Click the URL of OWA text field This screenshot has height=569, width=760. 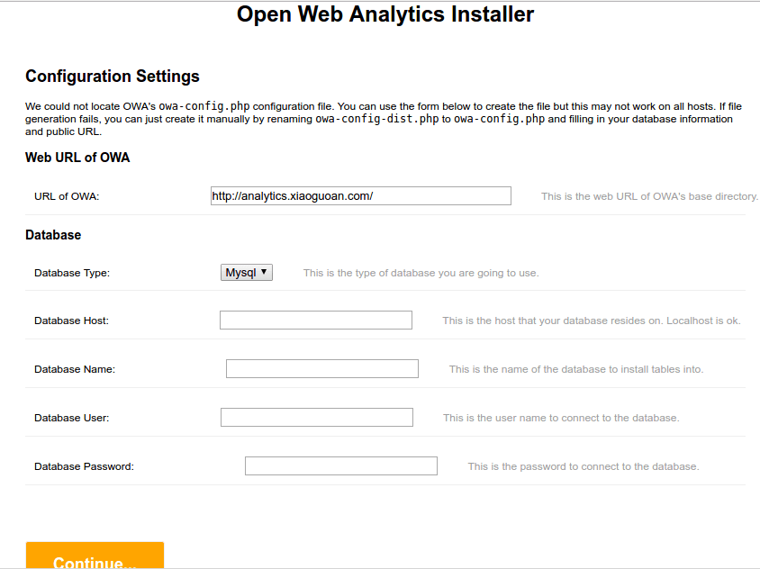(x=360, y=196)
